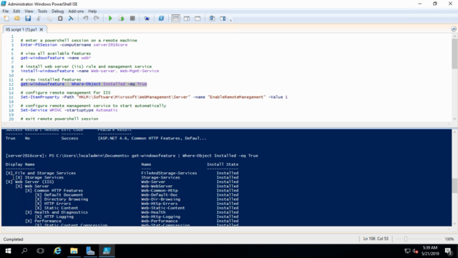The height and width of the screenshot is (258, 458).
Task: Click the console pane vertical scrollbar thumb
Action: pos(454,186)
